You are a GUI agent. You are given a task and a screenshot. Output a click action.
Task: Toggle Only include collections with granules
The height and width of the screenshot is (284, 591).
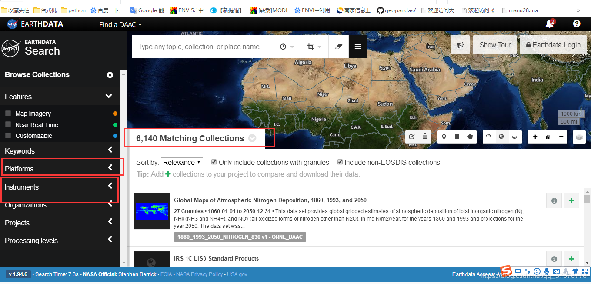pos(214,162)
